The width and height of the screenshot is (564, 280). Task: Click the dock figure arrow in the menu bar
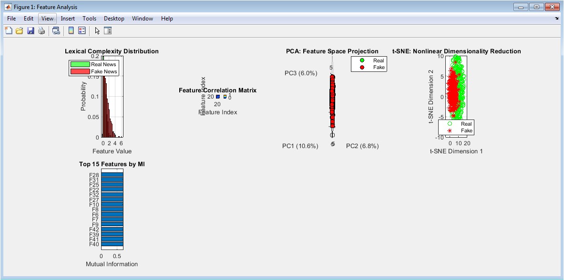tap(556, 19)
